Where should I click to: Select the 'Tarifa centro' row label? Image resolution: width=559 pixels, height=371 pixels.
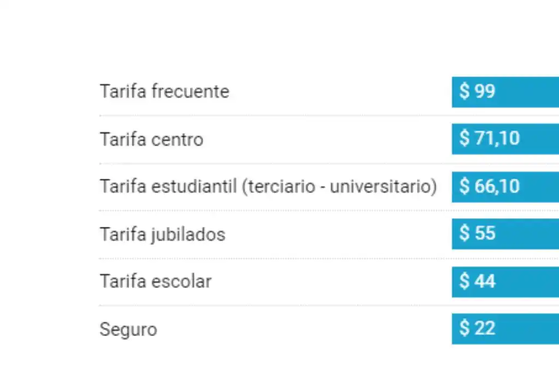pos(151,140)
